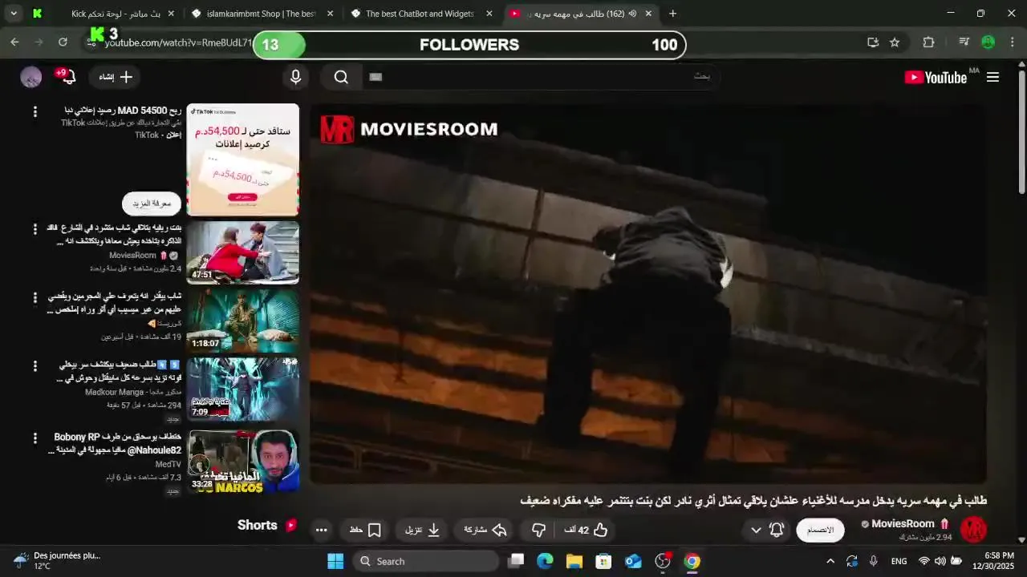Start a voice search with the microphone
The width and height of the screenshot is (1027, 577).
click(296, 77)
